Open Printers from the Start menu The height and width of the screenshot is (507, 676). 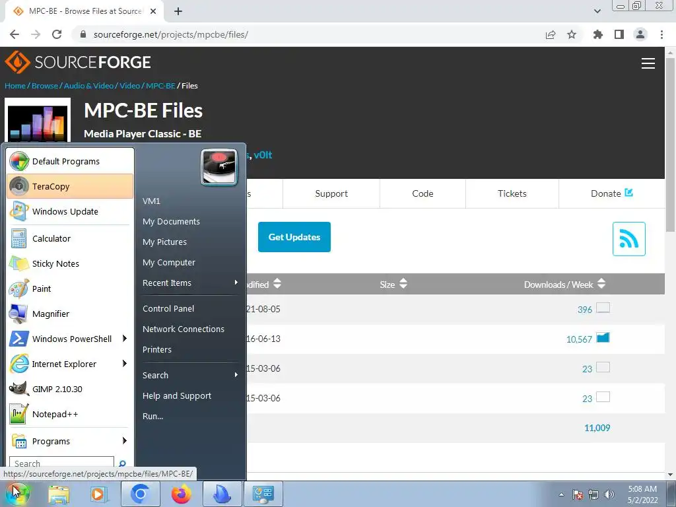157,349
